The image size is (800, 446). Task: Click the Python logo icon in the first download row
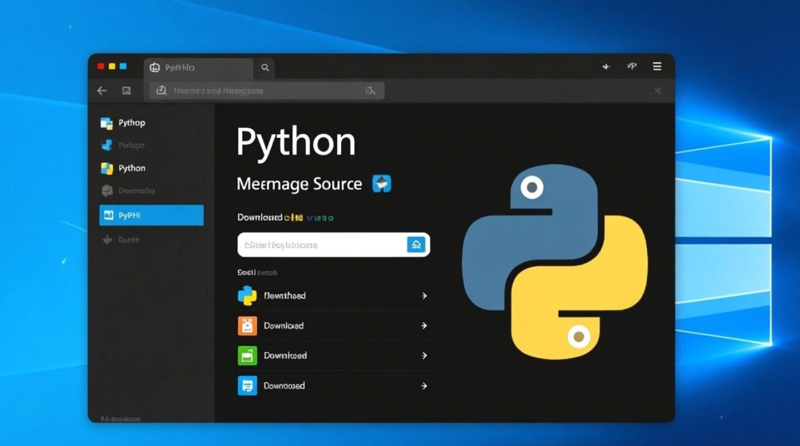[x=247, y=296]
